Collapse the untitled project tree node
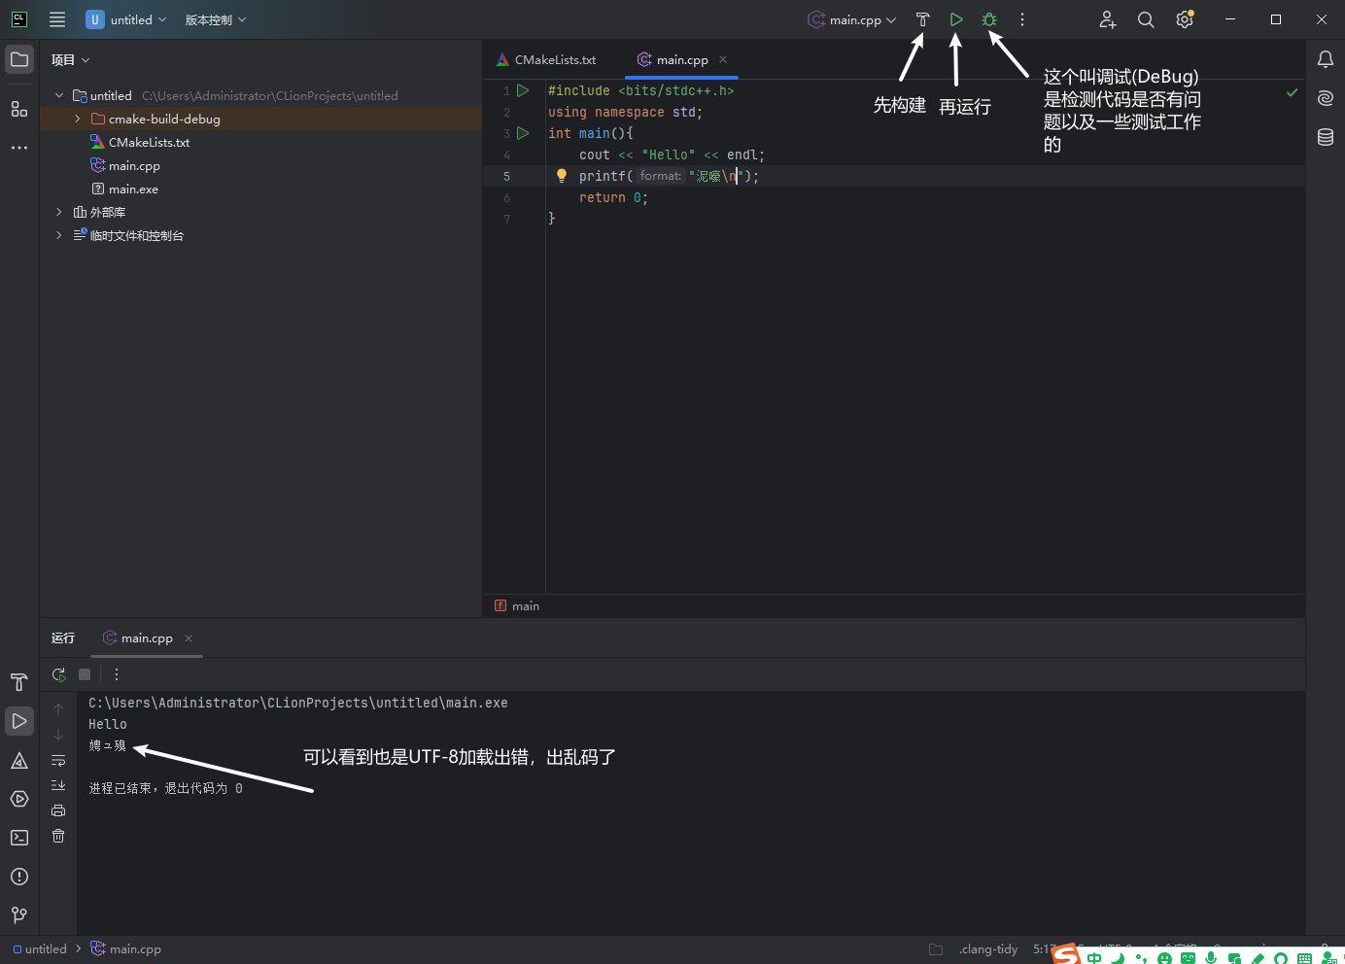1345x964 pixels. [x=58, y=95]
